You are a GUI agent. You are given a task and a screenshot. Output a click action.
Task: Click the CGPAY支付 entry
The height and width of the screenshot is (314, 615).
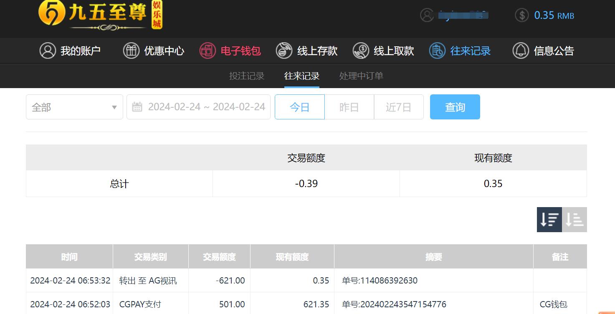coord(140,304)
